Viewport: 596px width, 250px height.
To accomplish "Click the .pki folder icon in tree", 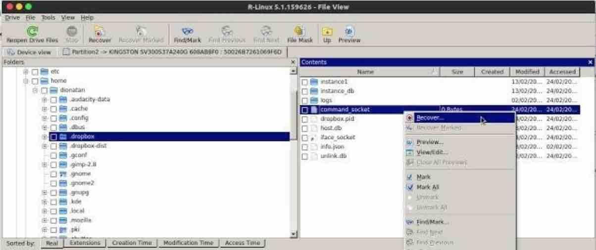I will click(63, 230).
